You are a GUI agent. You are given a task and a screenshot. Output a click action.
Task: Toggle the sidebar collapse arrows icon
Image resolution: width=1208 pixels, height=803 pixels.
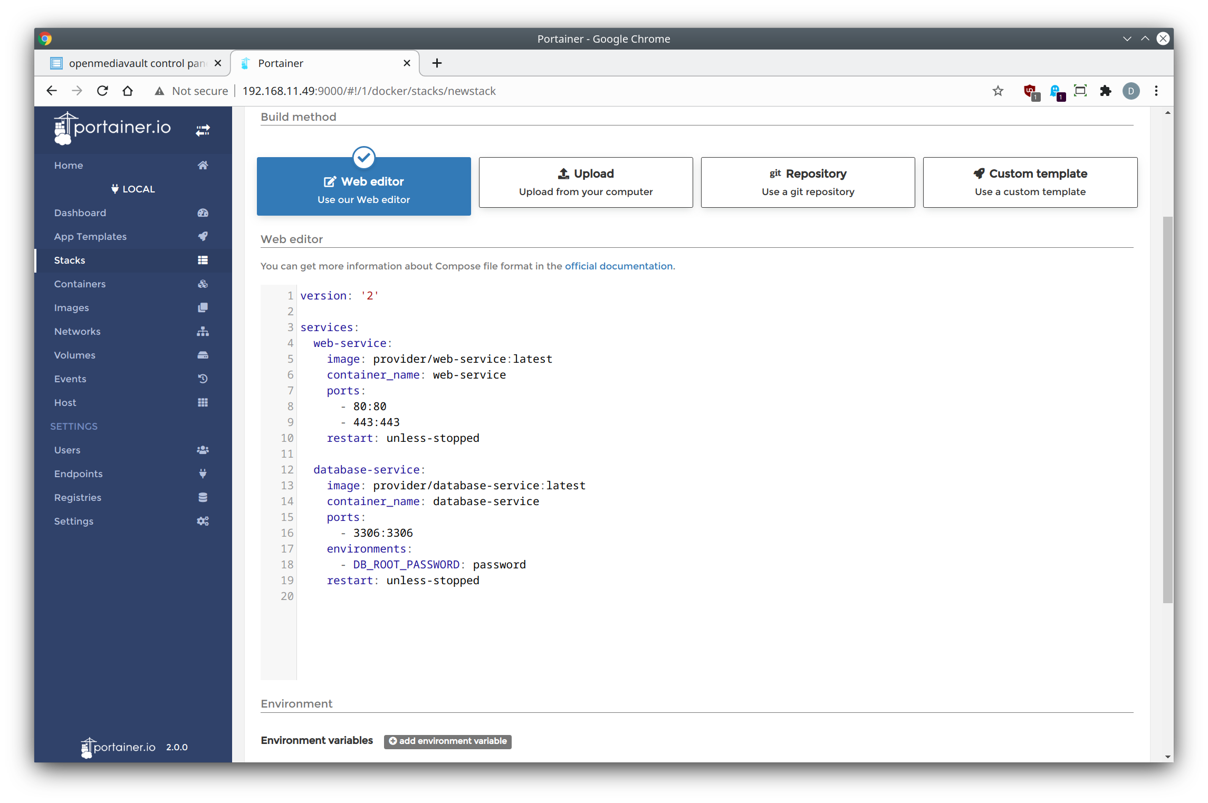203,130
